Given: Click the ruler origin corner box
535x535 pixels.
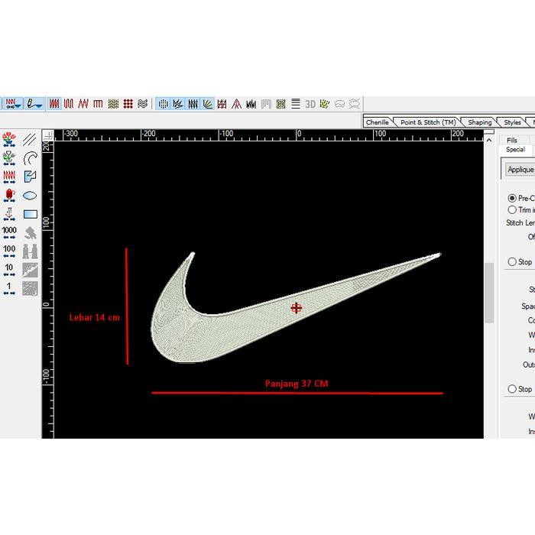Looking at the screenshot, I should pos(47,135).
